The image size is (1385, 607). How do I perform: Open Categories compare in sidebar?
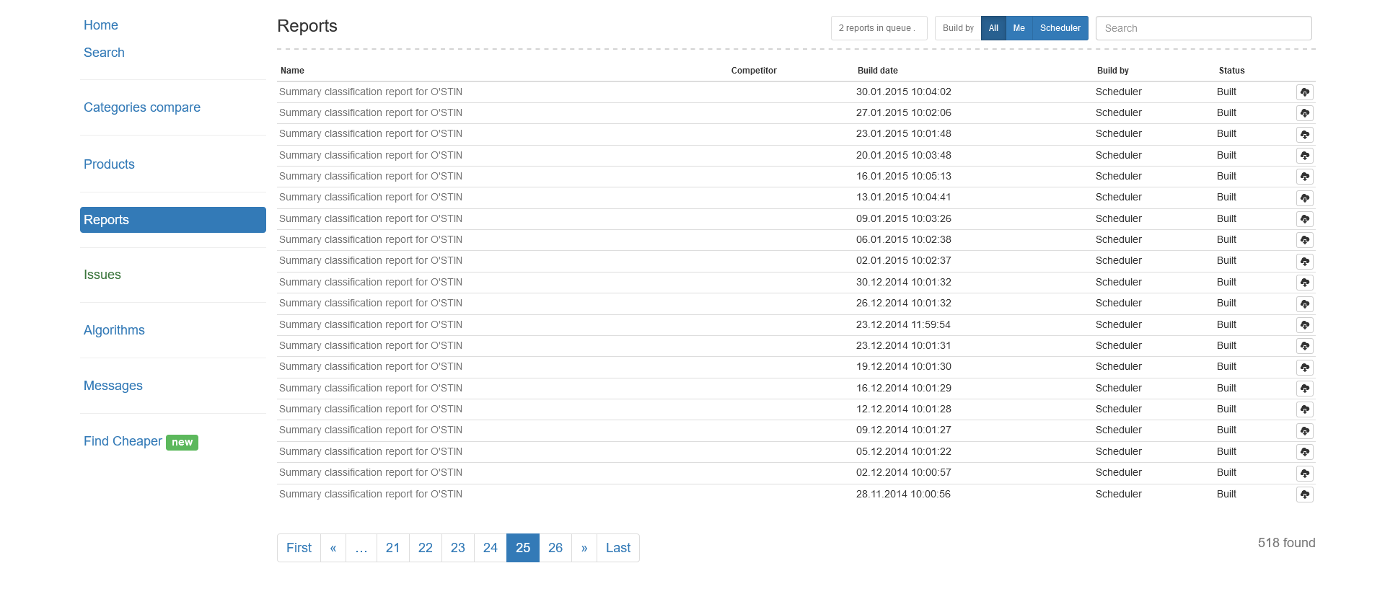pos(142,107)
